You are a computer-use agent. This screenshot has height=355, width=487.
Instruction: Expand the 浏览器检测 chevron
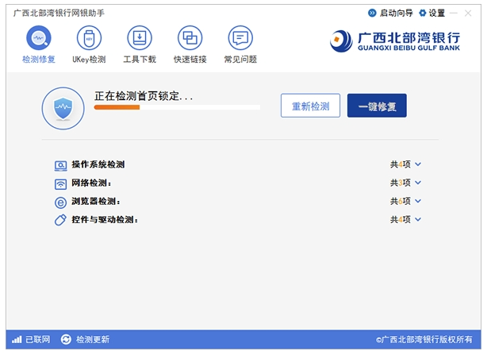[x=418, y=201]
